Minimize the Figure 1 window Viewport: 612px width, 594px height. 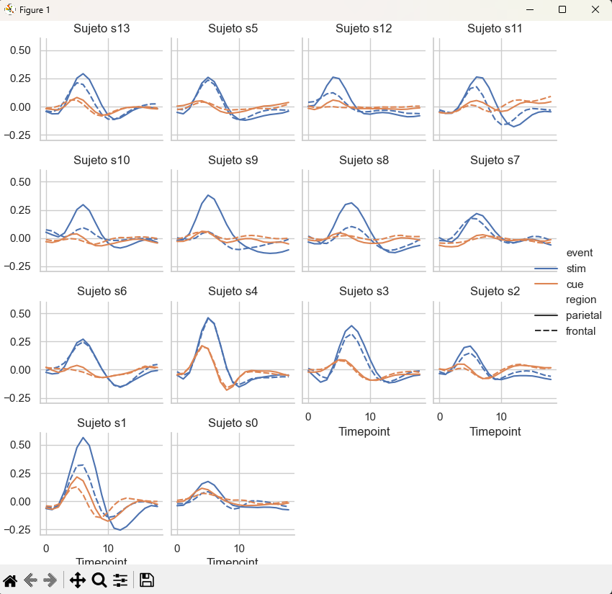click(x=529, y=9)
